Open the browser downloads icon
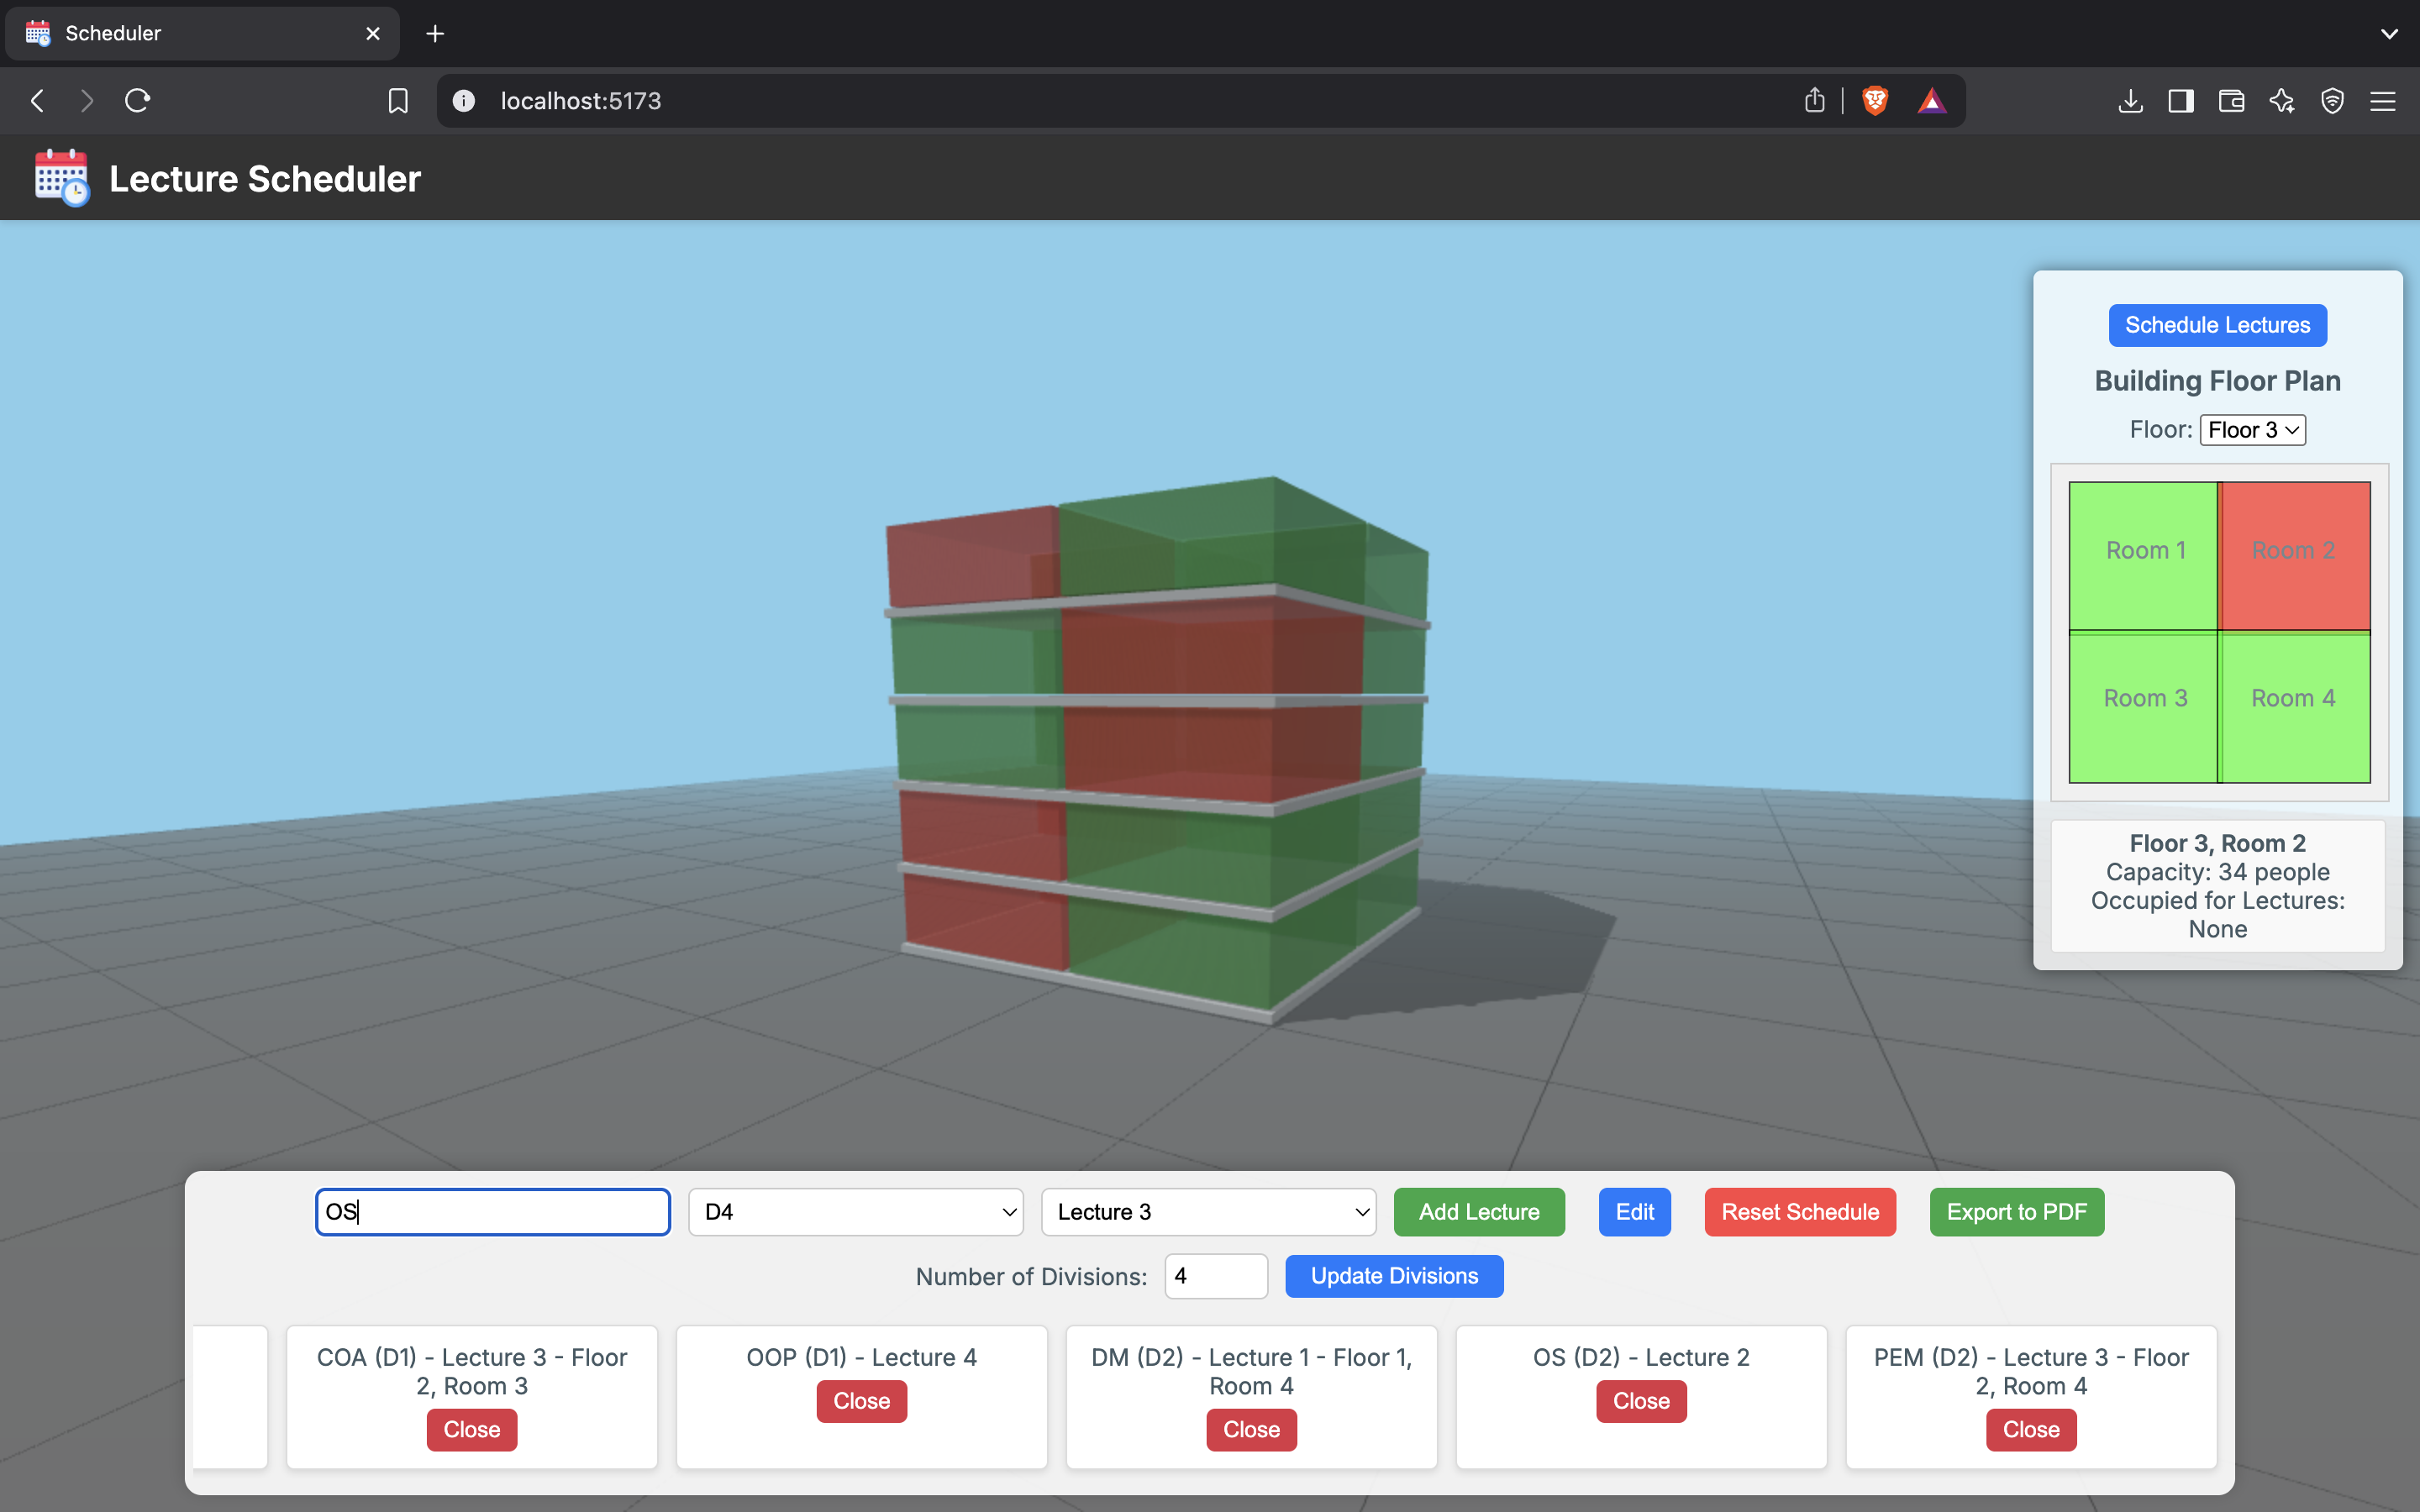 (x=2130, y=101)
